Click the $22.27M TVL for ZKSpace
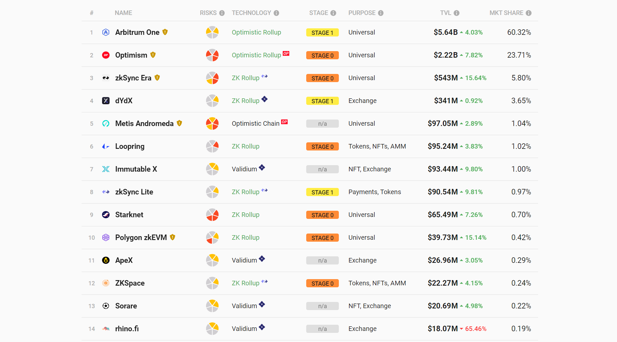Screen dimensions: 617x342 (443, 283)
